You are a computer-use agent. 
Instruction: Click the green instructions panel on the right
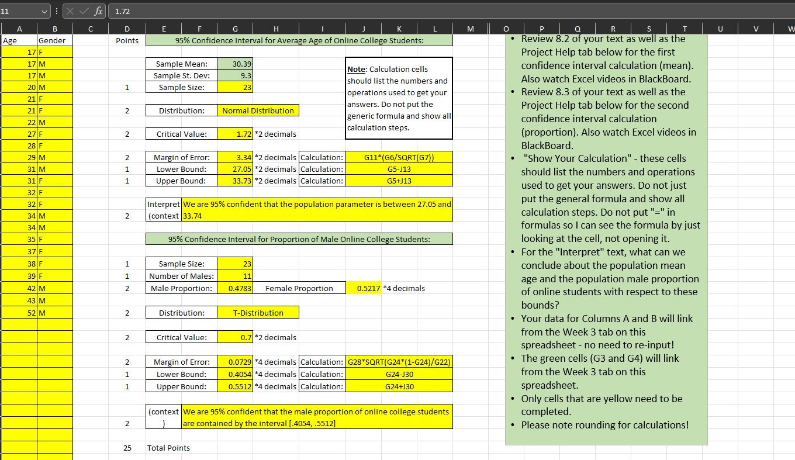pos(605,234)
